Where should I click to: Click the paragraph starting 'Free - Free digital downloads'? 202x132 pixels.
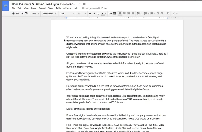click(x=116, y=117)
